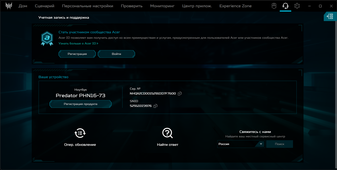Close the PredatorSense window
337x170 pixels.
331,6
